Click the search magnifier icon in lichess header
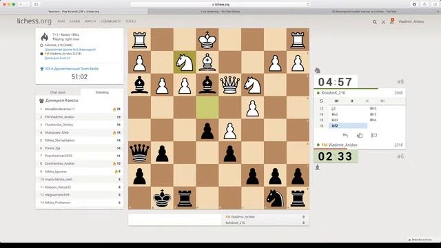Viewport: 441px width, 248px height. click(x=375, y=21)
